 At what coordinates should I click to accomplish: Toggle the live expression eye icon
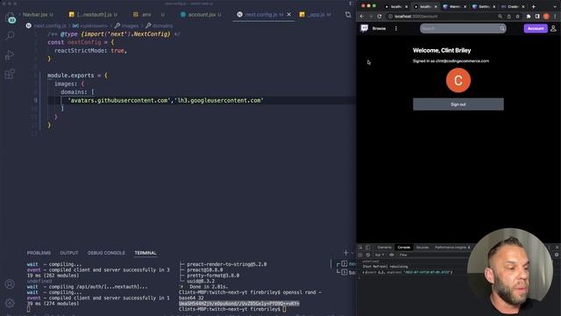pyautogui.click(x=392, y=255)
